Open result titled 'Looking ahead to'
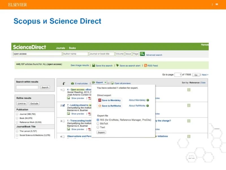 pyautogui.click(x=79, y=105)
